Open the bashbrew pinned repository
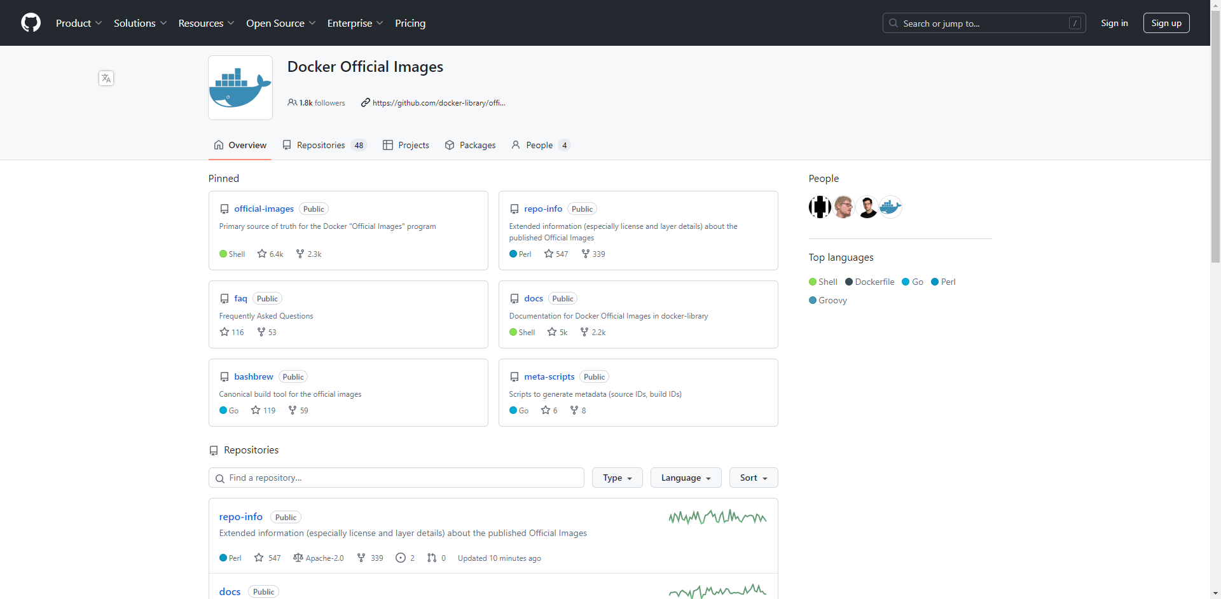The height and width of the screenshot is (599, 1221). 254,376
